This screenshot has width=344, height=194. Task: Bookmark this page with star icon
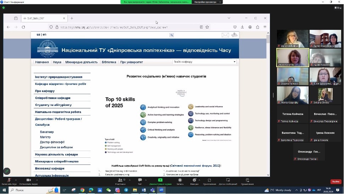(207, 27)
